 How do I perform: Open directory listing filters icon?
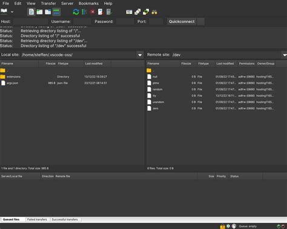point(129,12)
